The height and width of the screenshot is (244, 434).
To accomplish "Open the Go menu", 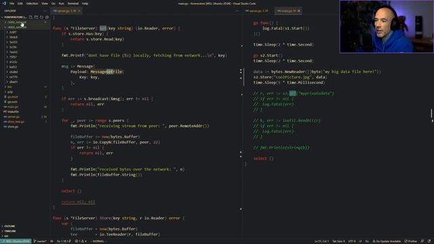I will tap(53, 3).
